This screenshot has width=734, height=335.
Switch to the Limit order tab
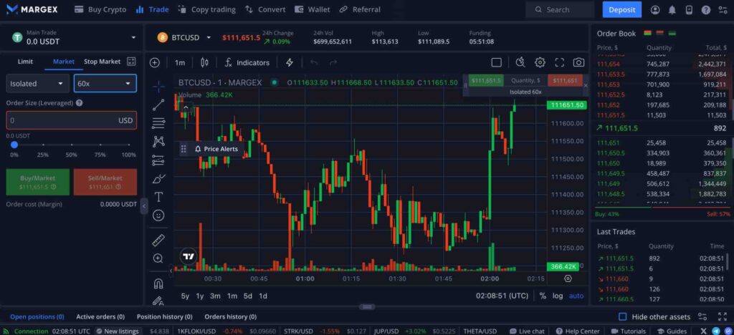(25, 62)
